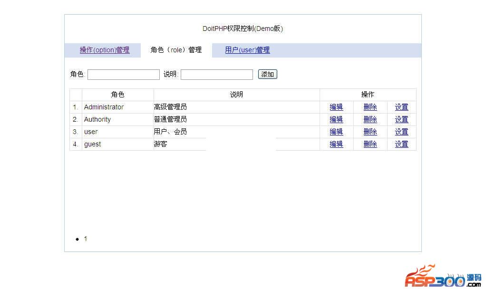Open 设置 for the user role
Screen dimensions: 486x289
[401, 132]
